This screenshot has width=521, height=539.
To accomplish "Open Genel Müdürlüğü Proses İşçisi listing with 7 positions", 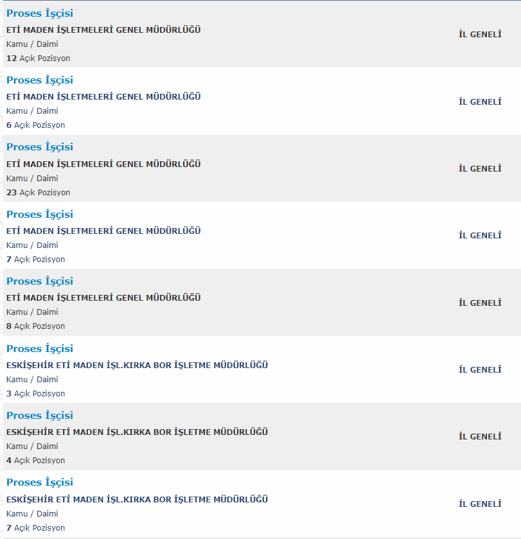I will (x=39, y=215).
